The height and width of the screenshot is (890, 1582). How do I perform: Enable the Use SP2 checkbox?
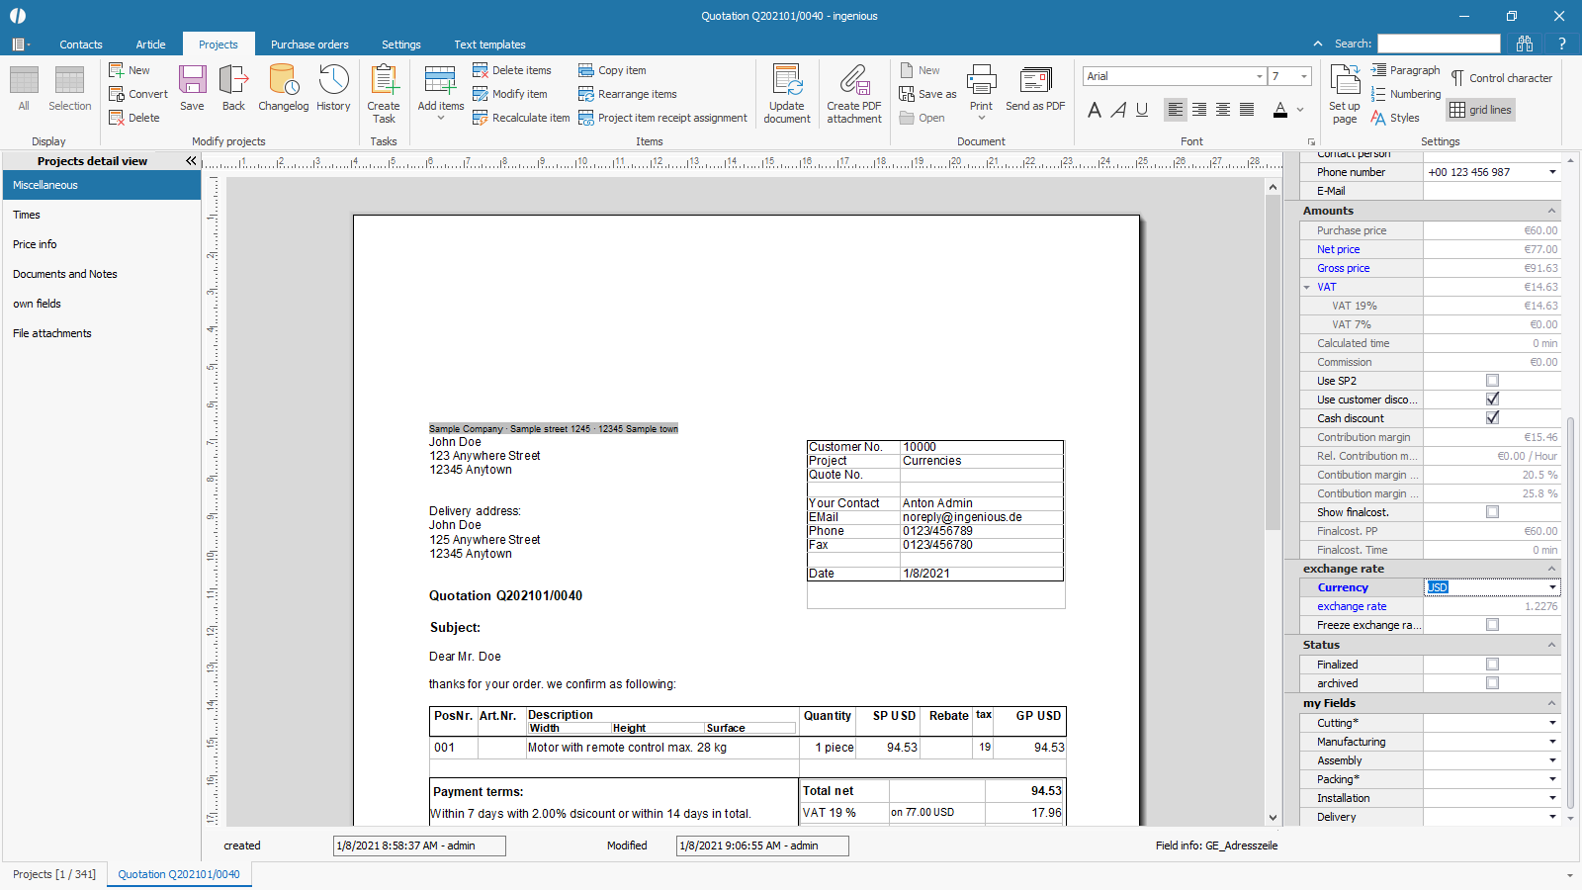[1492, 381]
